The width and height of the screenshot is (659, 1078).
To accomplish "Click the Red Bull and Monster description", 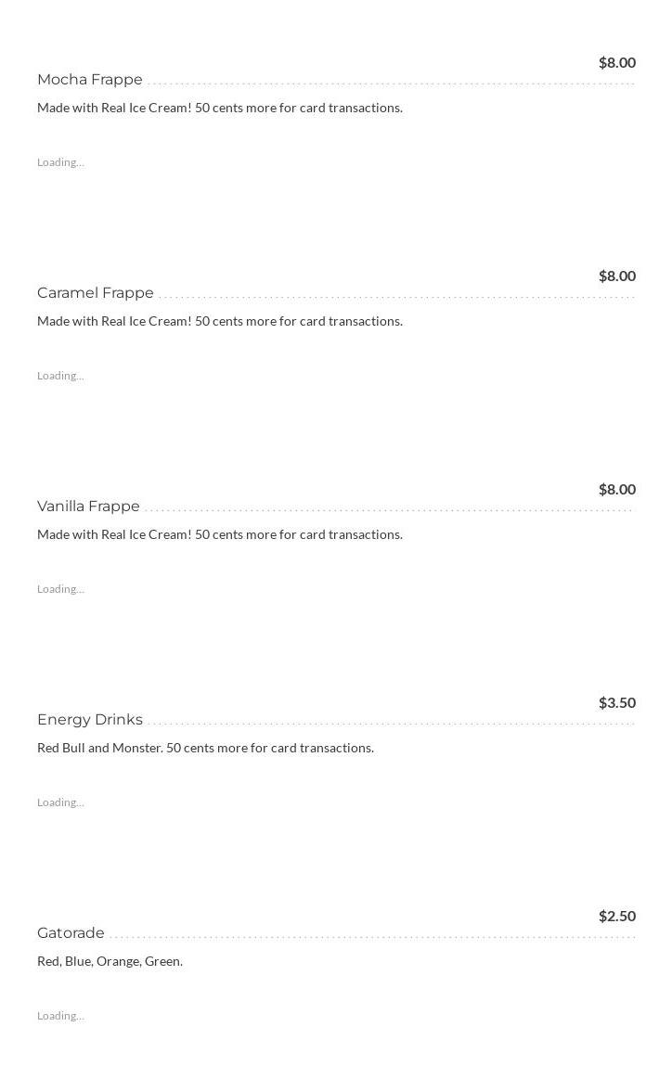I will (x=205, y=748).
